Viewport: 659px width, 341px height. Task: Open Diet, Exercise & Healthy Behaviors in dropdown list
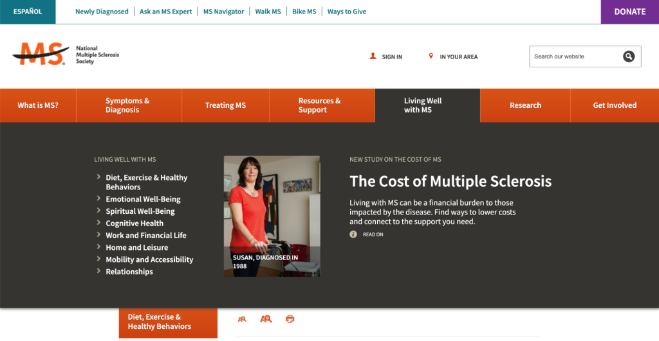(x=146, y=182)
